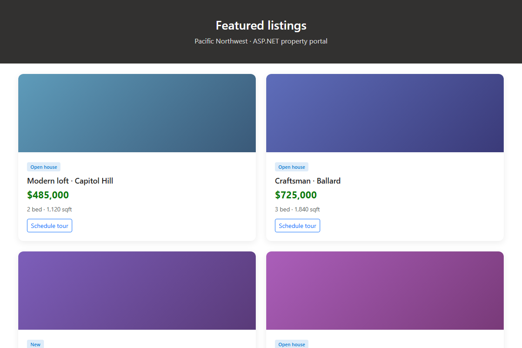The width and height of the screenshot is (522, 348).
Task: Schedule tour for Modern loft Capitol Hill
Action: pyautogui.click(x=50, y=226)
